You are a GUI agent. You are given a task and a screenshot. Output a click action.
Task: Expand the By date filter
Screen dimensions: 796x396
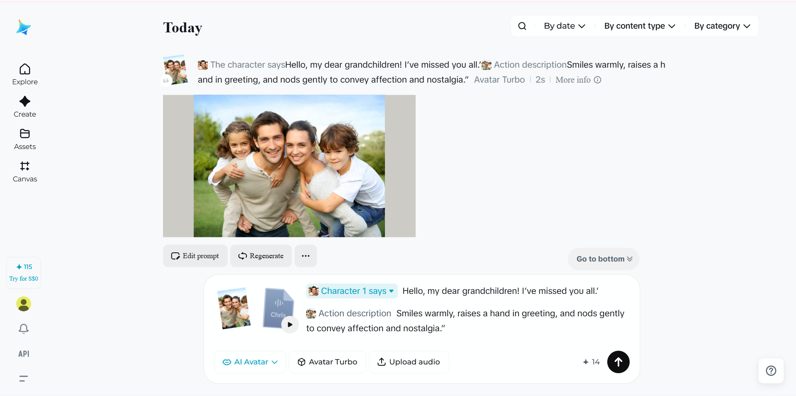coord(565,26)
